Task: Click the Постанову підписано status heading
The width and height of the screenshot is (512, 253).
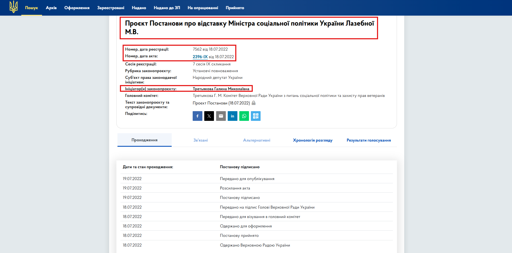Action: point(240,167)
